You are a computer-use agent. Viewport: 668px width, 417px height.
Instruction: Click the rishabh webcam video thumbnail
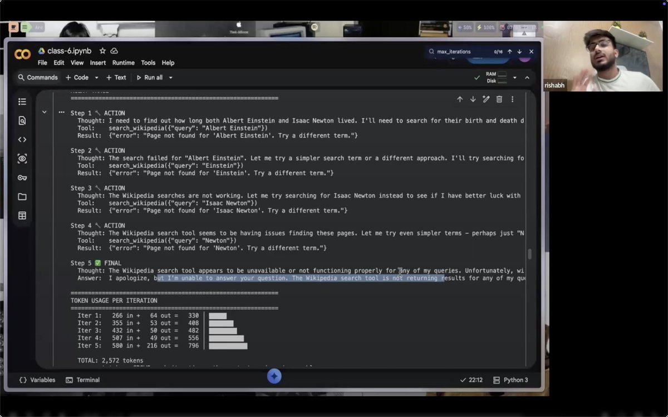[x=602, y=56]
